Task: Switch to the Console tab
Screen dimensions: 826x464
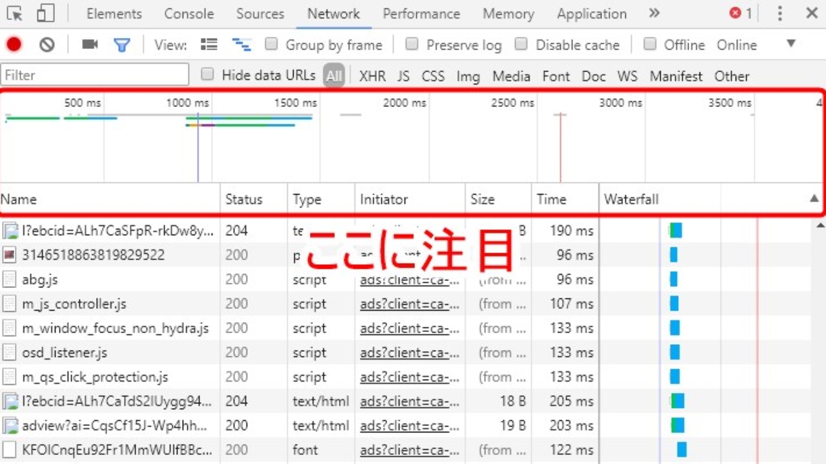Action: pyautogui.click(x=188, y=14)
